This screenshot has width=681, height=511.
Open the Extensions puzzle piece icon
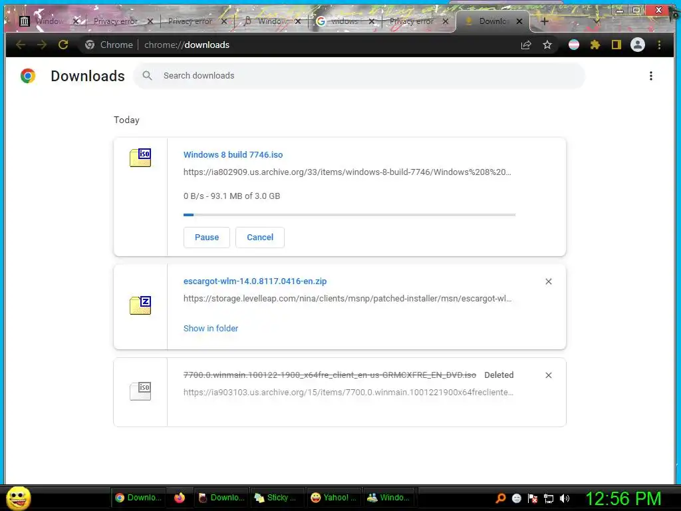click(595, 45)
